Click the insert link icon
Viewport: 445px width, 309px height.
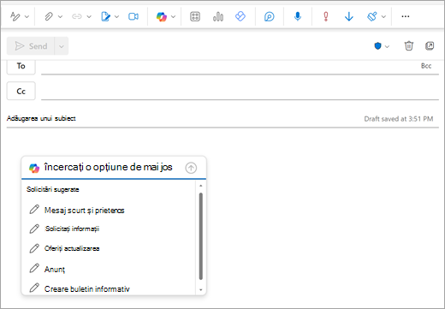(x=77, y=16)
